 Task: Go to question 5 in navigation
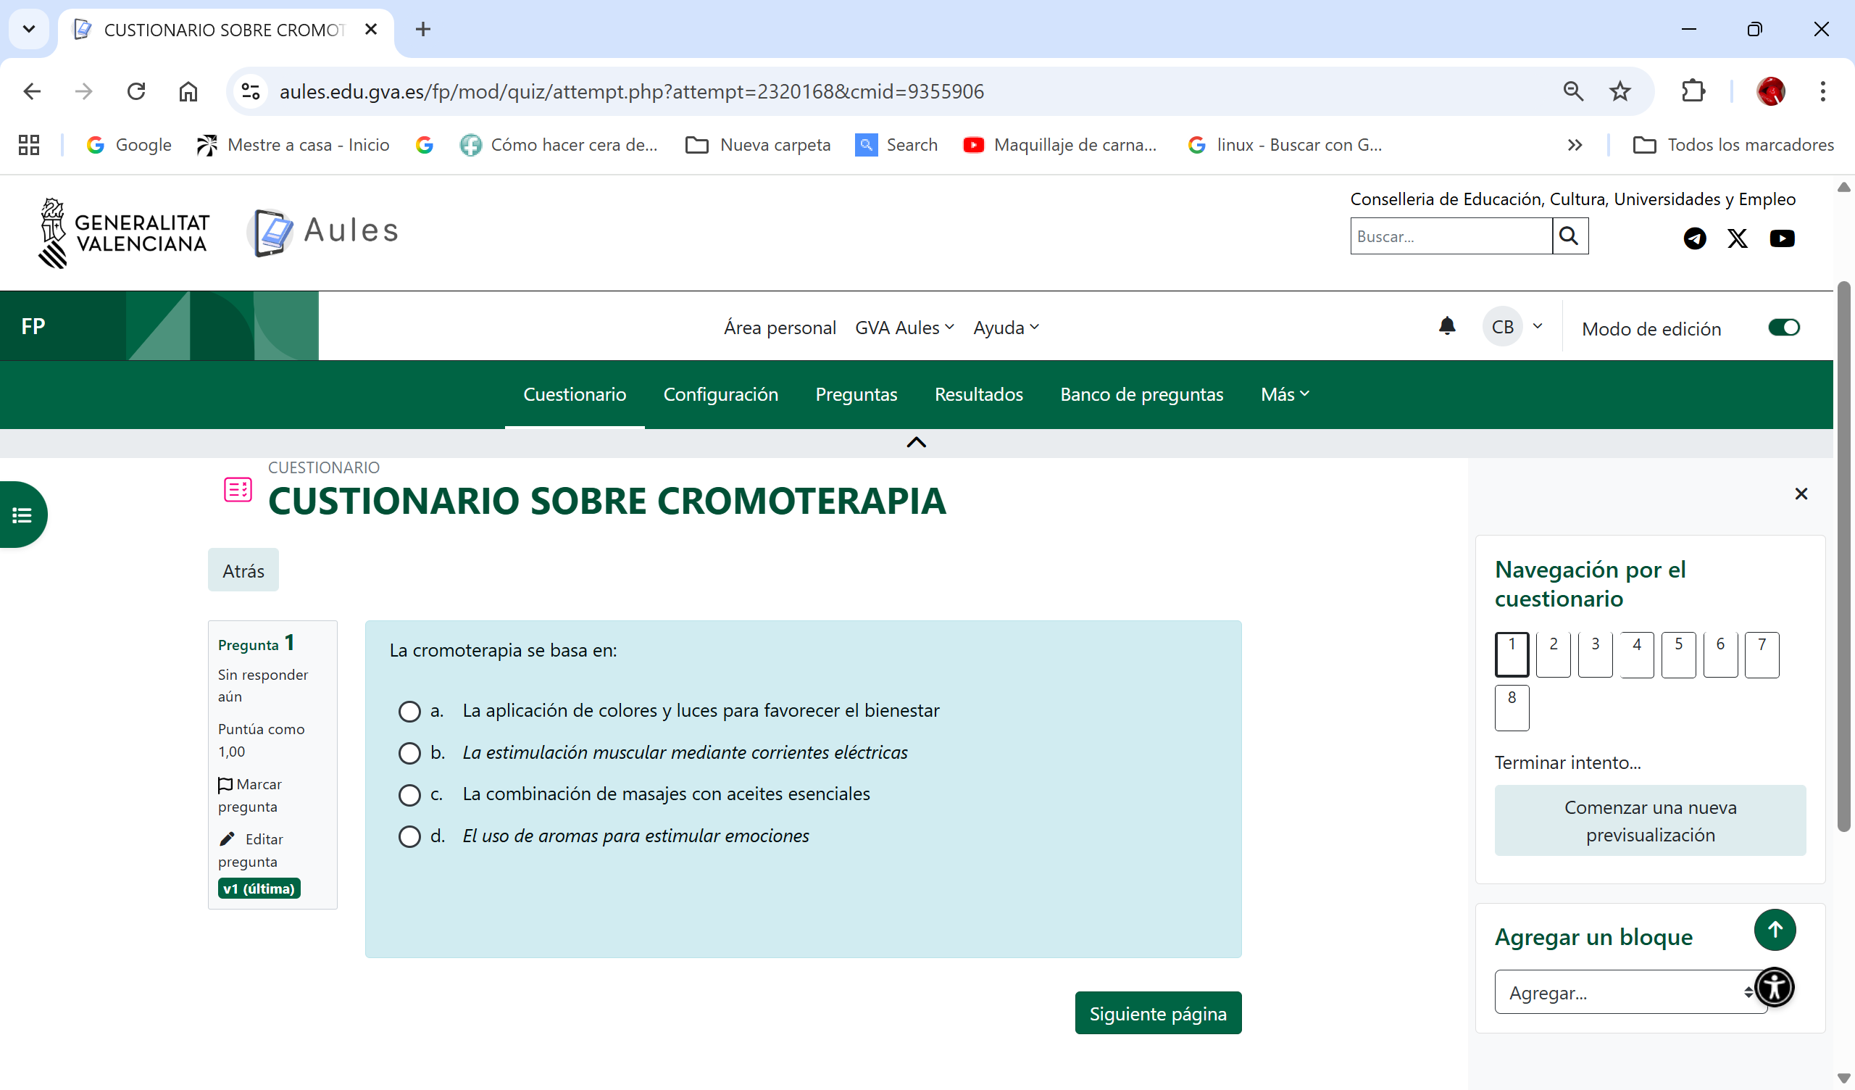(1677, 653)
